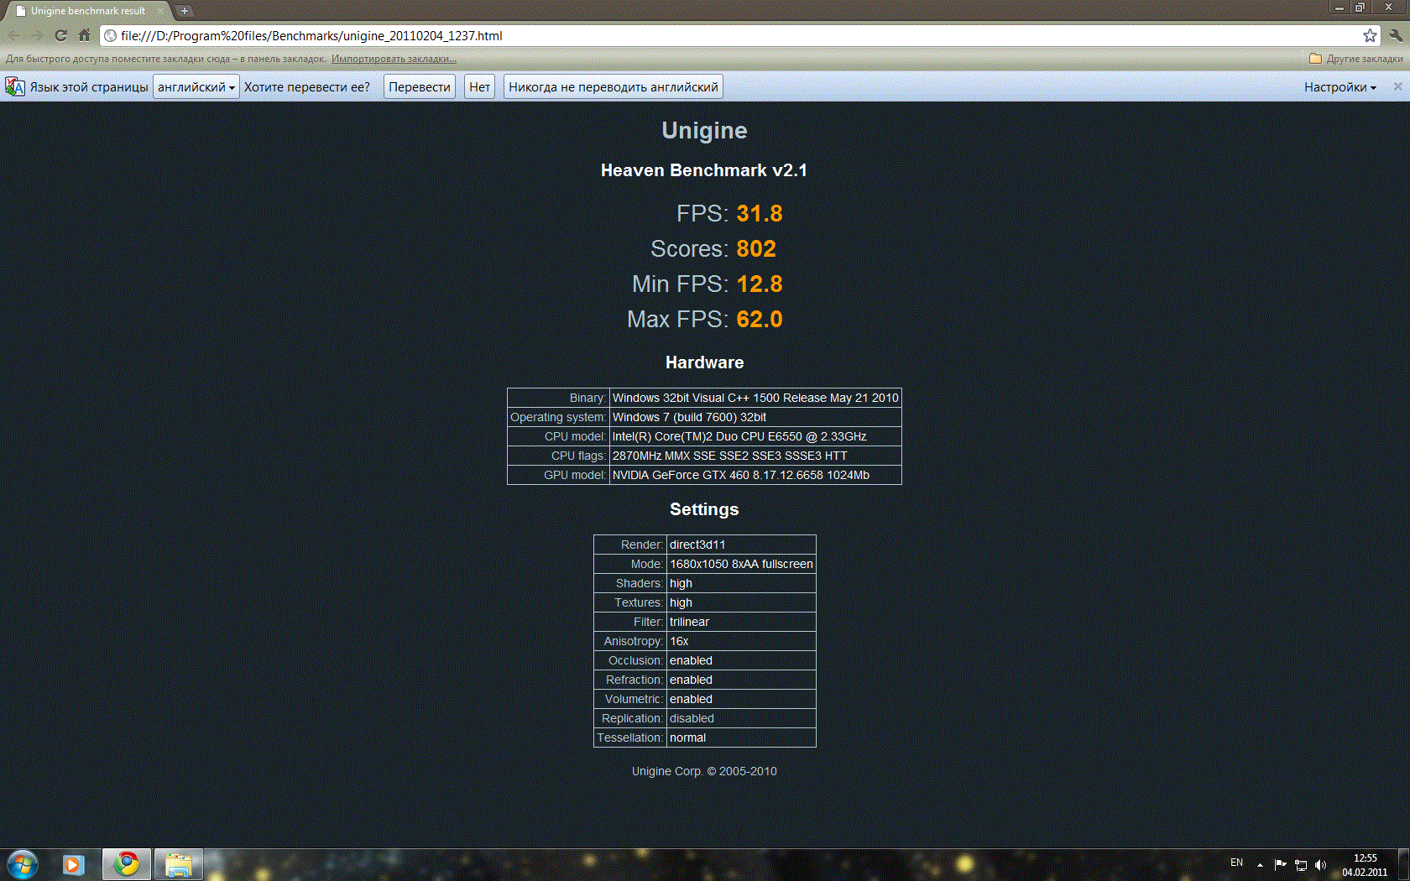
Task: Click the Min FPS value 12.8
Action: (760, 284)
